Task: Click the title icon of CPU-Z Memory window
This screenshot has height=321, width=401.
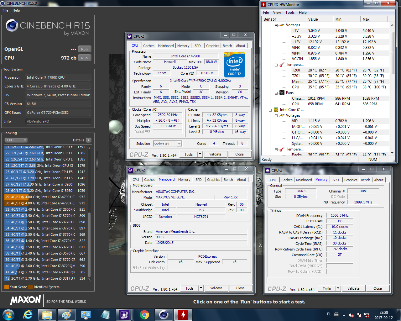Action: [x=268, y=170]
